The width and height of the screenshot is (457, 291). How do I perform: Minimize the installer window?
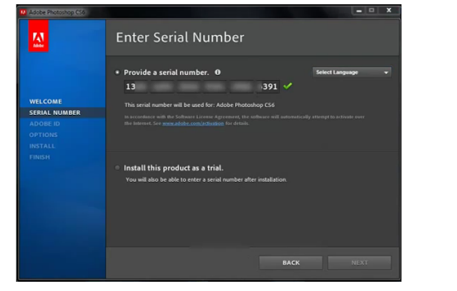coord(358,11)
